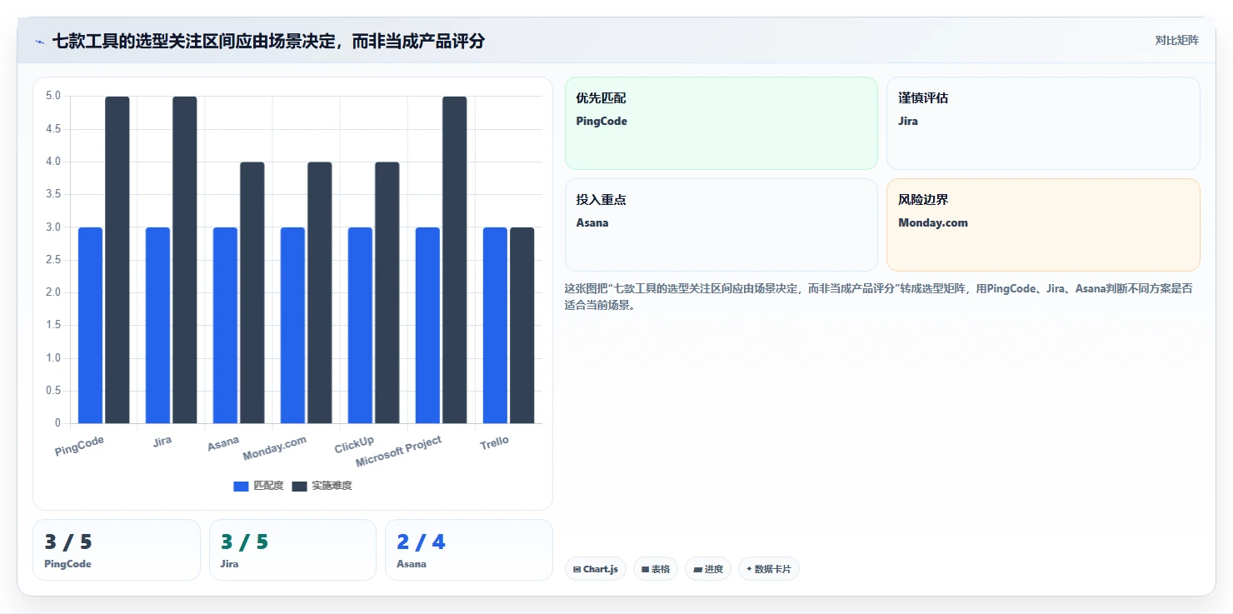The image size is (1233, 614).
Task: Select the Chart.js tag chip
Action: 596,569
